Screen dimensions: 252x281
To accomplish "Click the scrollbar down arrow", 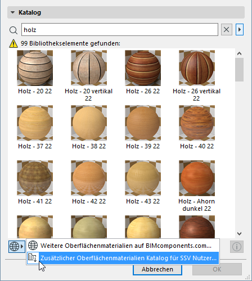I will pos(239,234).
